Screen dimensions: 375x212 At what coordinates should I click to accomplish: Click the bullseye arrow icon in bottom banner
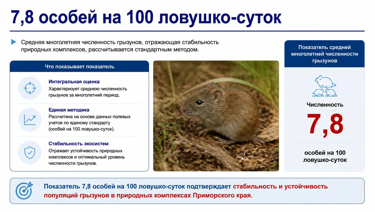24,190
